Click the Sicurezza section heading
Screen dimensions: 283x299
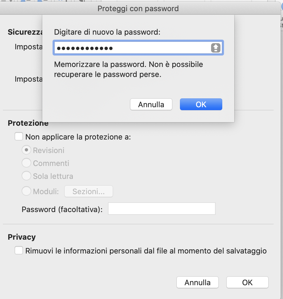(x=25, y=32)
